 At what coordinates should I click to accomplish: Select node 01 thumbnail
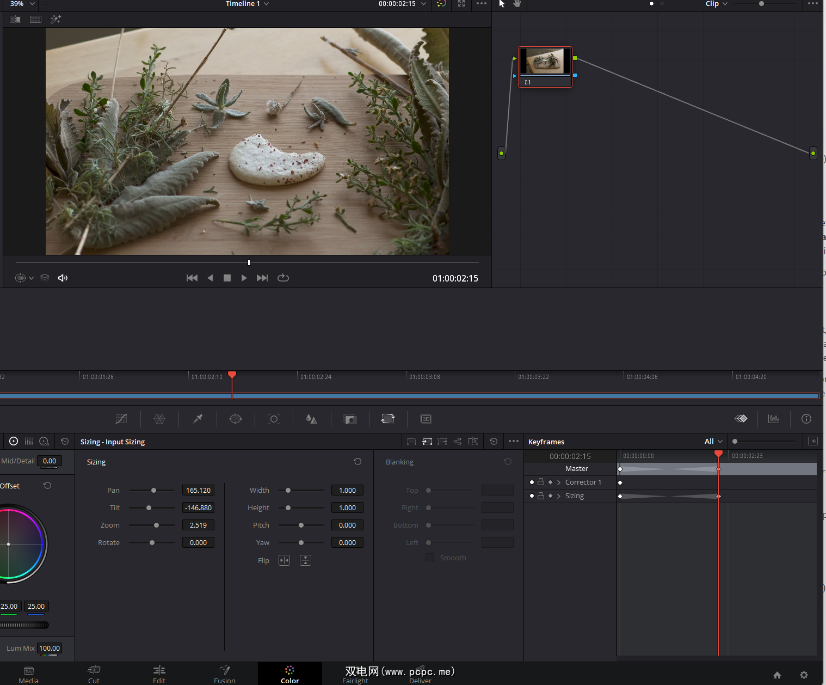click(545, 61)
